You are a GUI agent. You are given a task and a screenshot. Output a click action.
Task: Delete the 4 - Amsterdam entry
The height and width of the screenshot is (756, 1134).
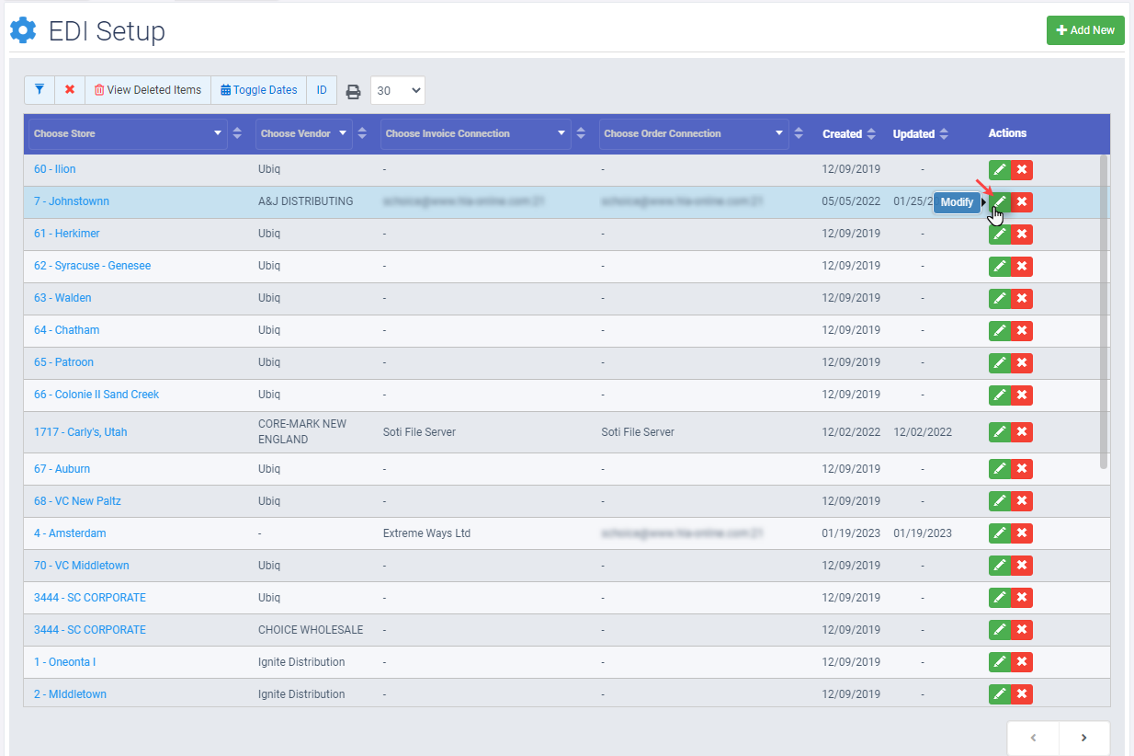(1022, 533)
